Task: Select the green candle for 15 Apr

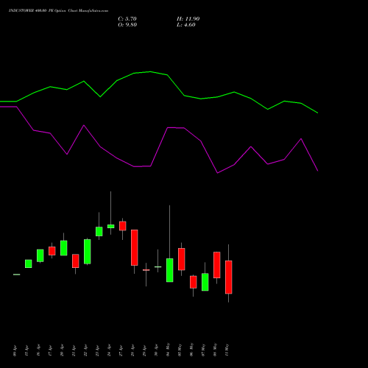Action: tap(29, 263)
